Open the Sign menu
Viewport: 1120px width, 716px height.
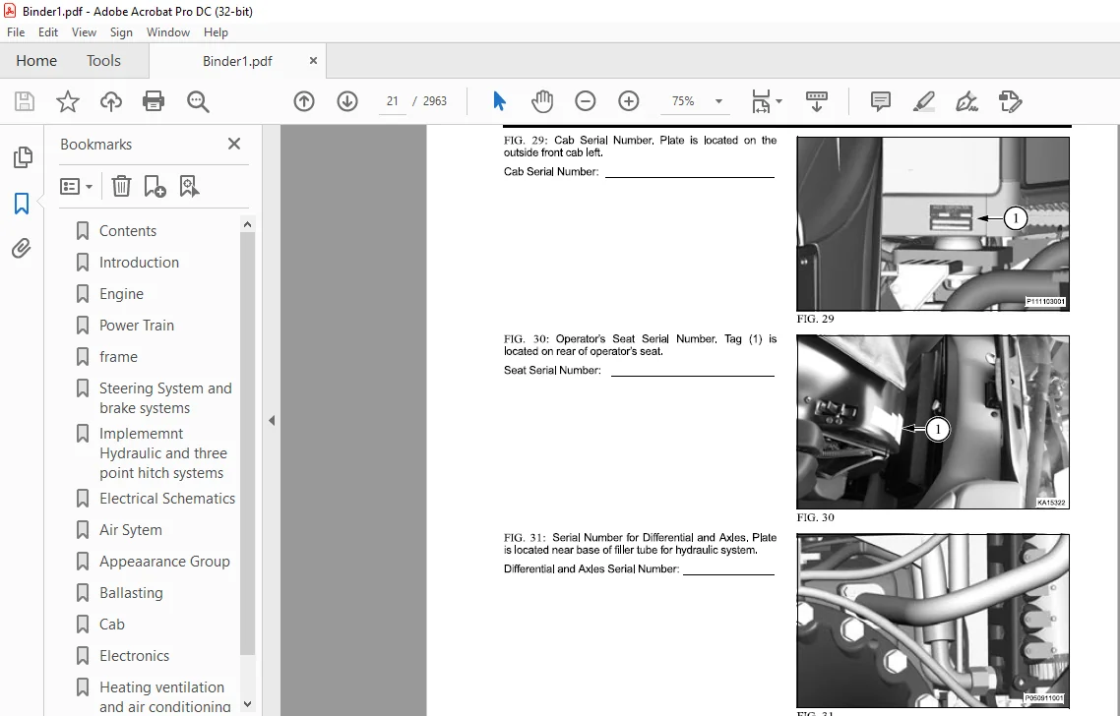point(121,32)
